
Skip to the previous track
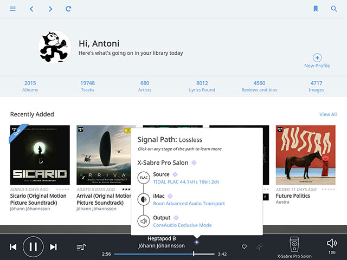pos(13,247)
